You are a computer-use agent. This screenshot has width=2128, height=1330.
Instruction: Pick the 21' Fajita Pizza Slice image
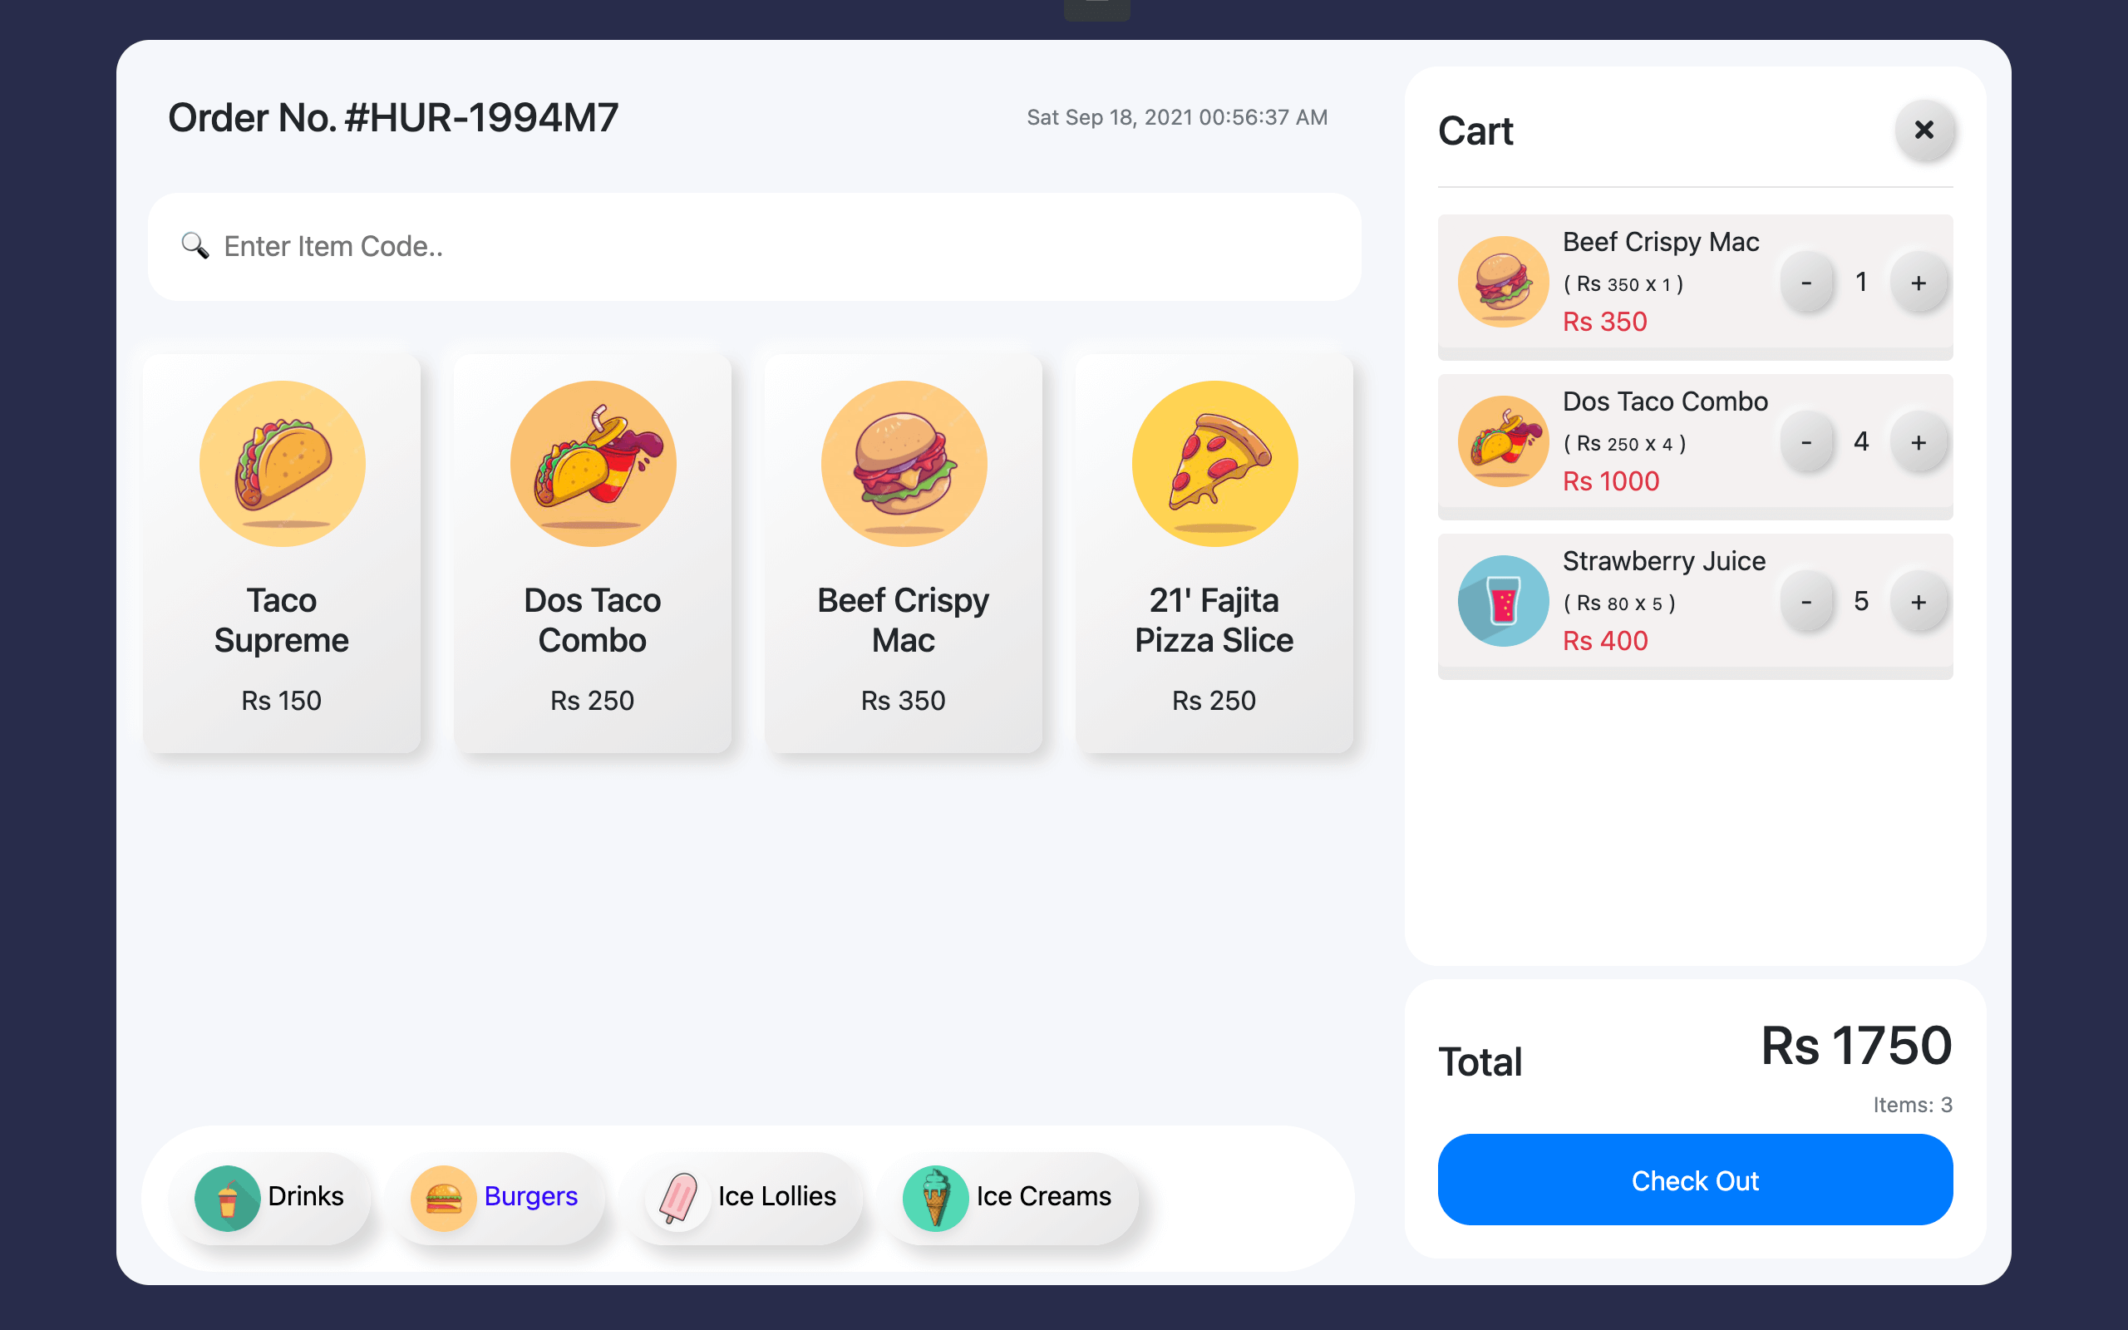click(x=1214, y=464)
